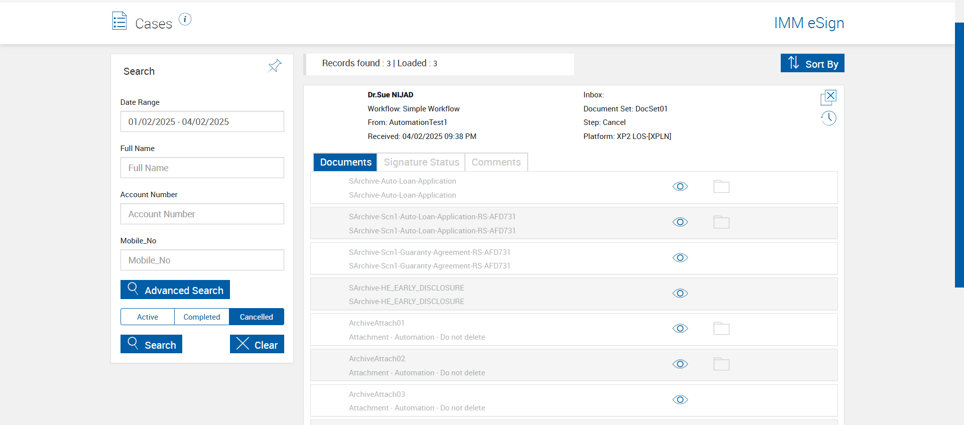Open folder icon for SArchive-Scn1-Auto-Loan-Application-RS-AFD731
This screenshot has width=964, height=425.
[x=721, y=222]
